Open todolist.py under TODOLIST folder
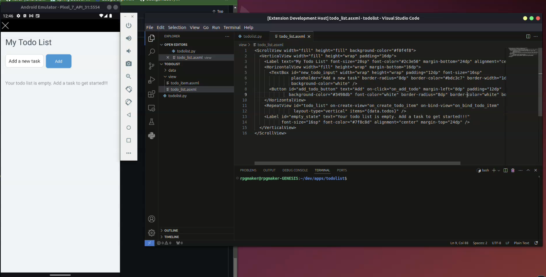 [177, 96]
